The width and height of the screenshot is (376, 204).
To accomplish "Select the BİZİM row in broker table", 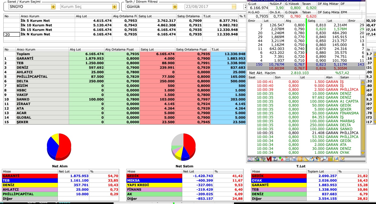I will [124, 86].
